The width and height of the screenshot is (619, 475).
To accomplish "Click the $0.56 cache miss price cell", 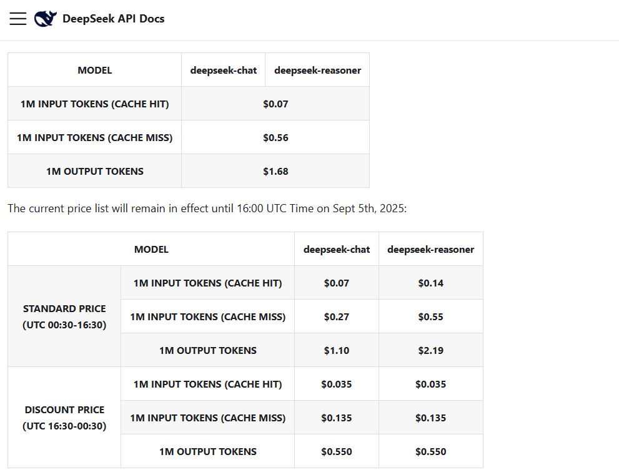I will tap(275, 137).
